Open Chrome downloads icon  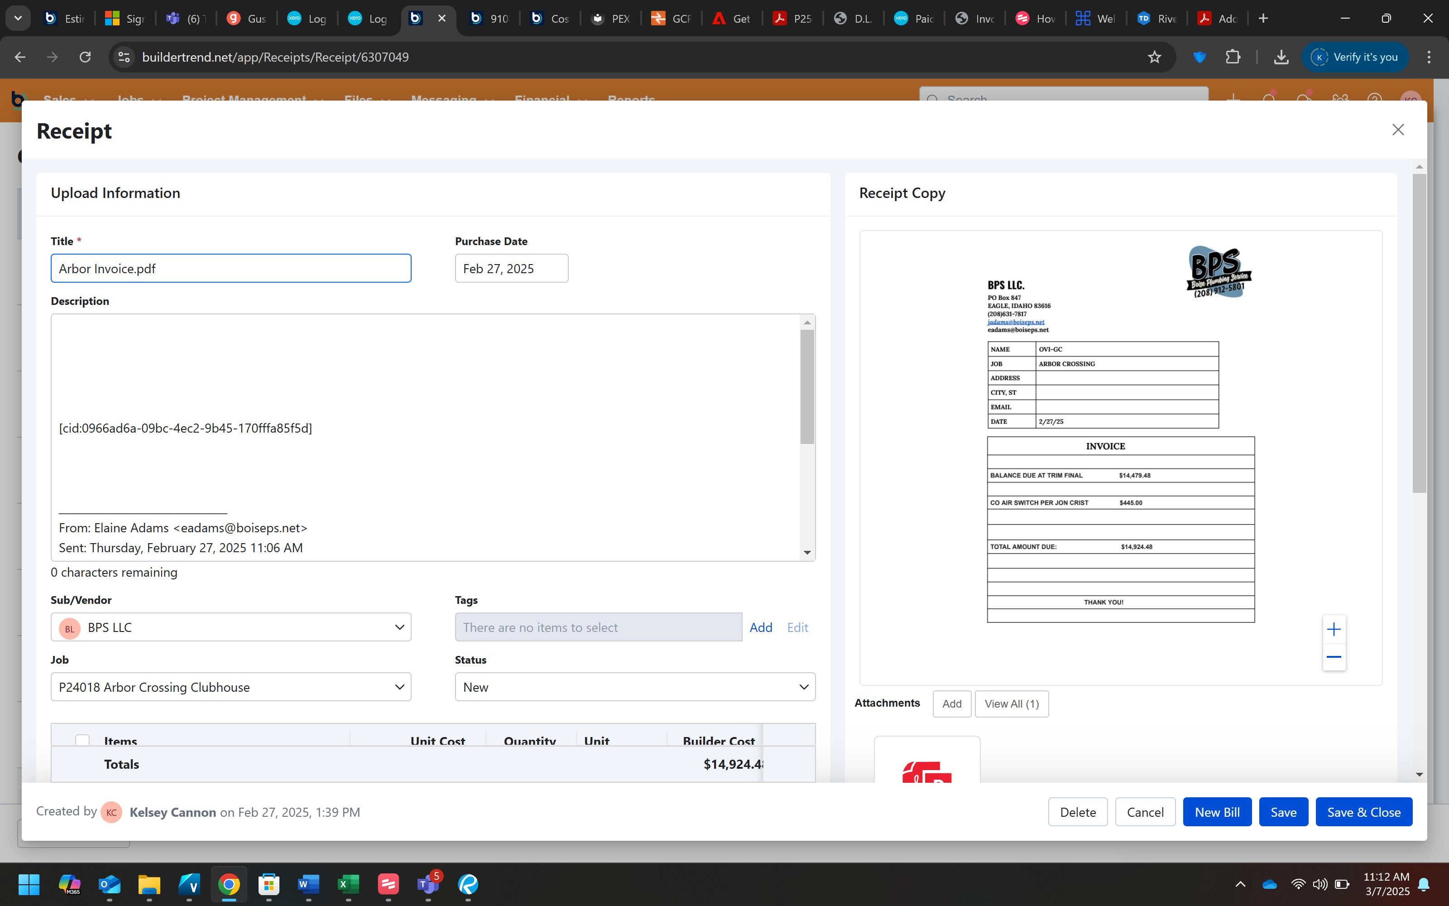[1281, 57]
